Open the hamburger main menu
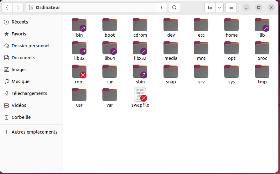The height and width of the screenshot is (174, 280). (x=231, y=8)
